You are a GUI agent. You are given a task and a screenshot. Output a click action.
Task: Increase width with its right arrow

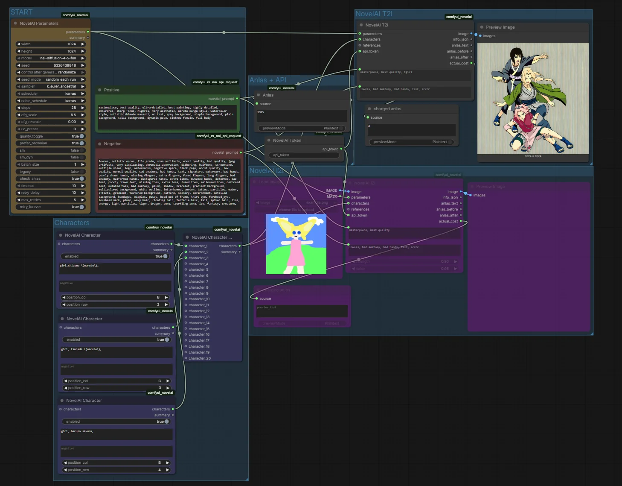click(83, 44)
